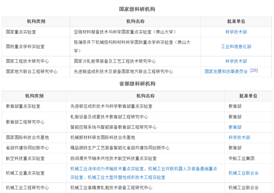The width and height of the screenshot is (274, 193).
Task: Select 机械工业联合会 text in 机械工业工程研究中心 row
Action: [244, 188]
